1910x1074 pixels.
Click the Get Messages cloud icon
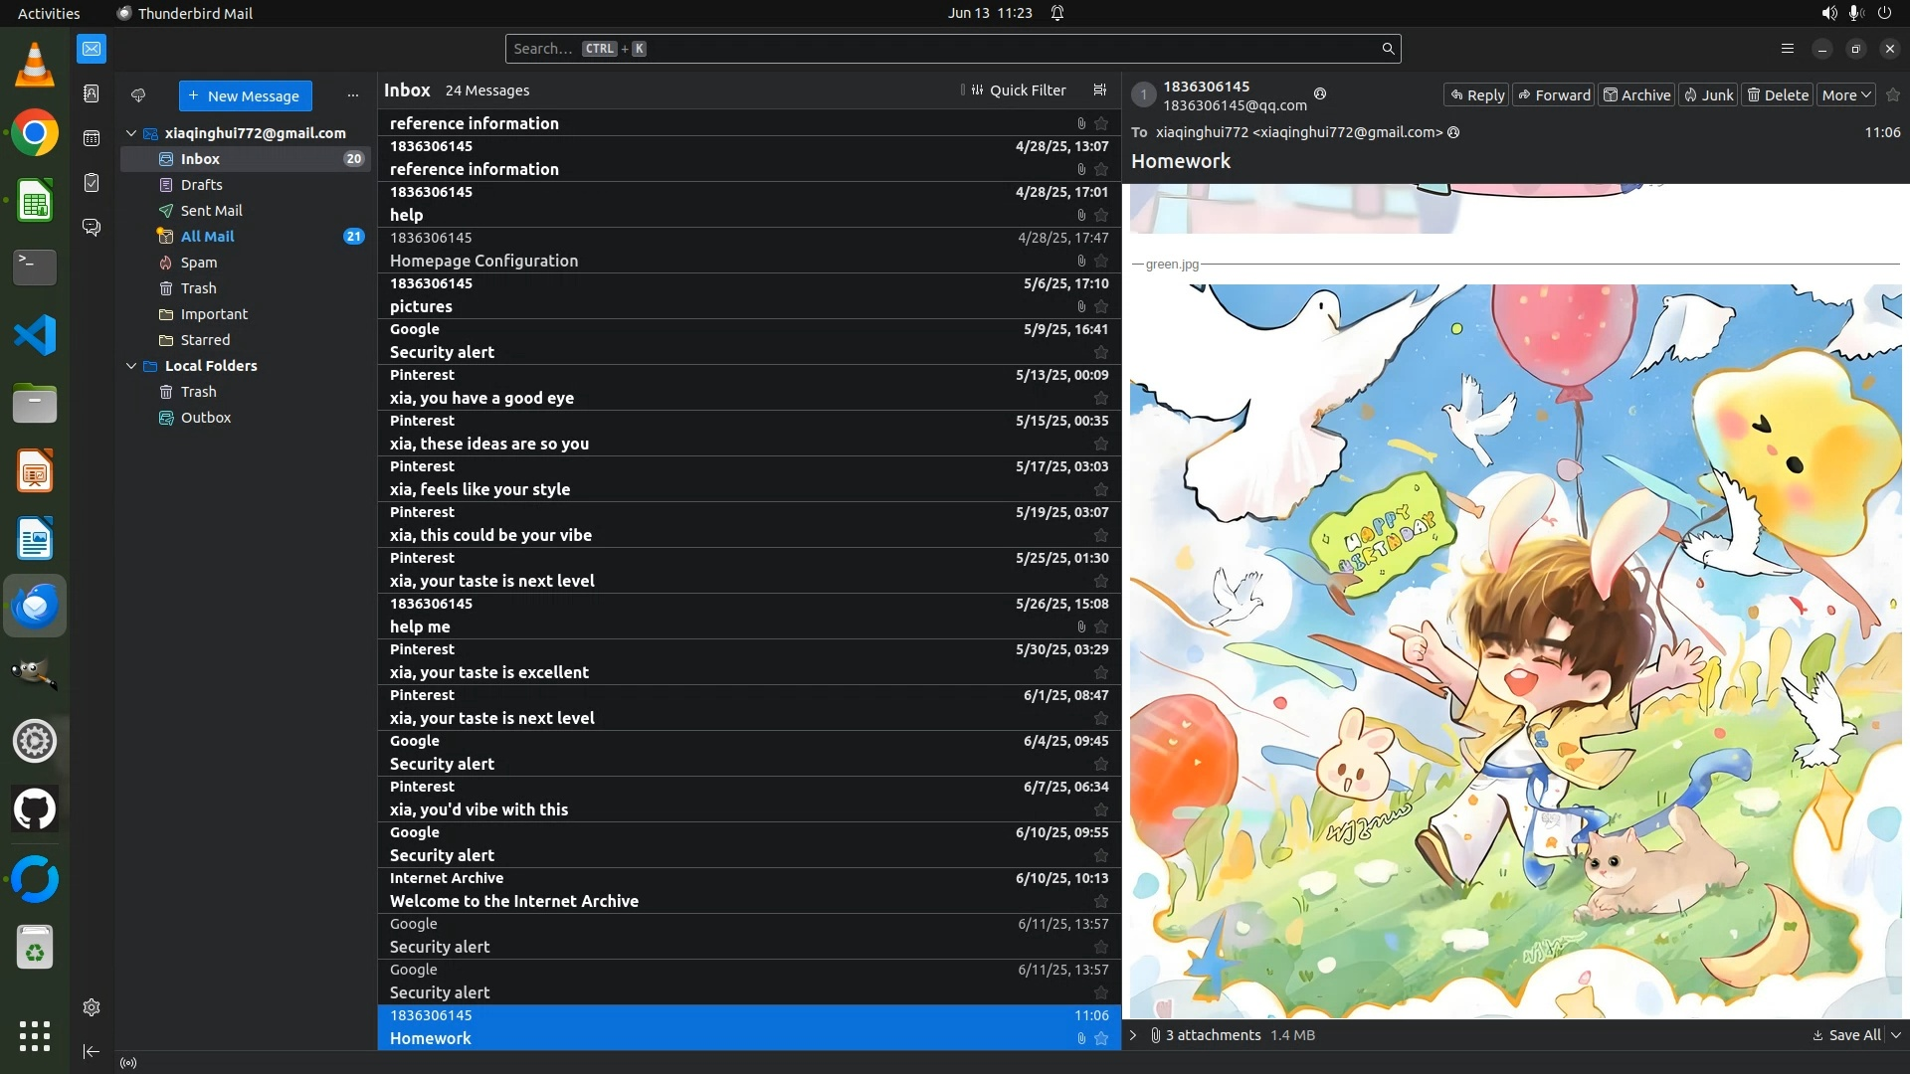[x=138, y=95]
